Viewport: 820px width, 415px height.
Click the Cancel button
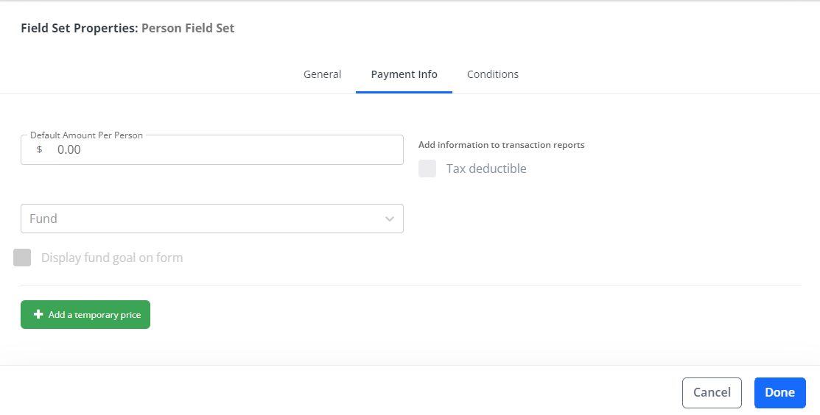[712, 392]
